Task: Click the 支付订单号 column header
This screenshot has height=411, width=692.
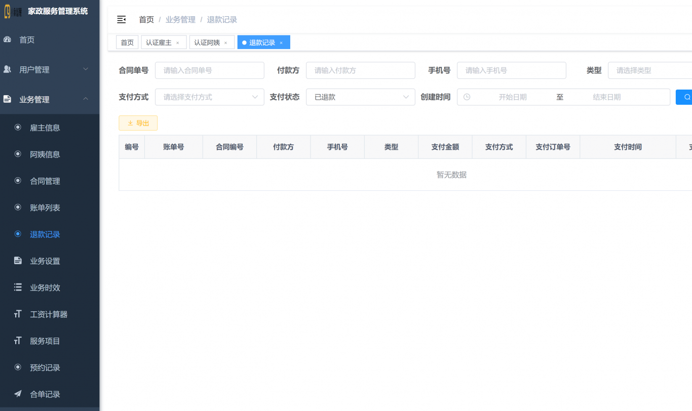Action: 553,147
